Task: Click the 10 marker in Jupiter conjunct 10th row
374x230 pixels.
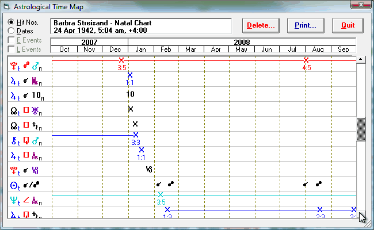Action: click(x=130, y=94)
